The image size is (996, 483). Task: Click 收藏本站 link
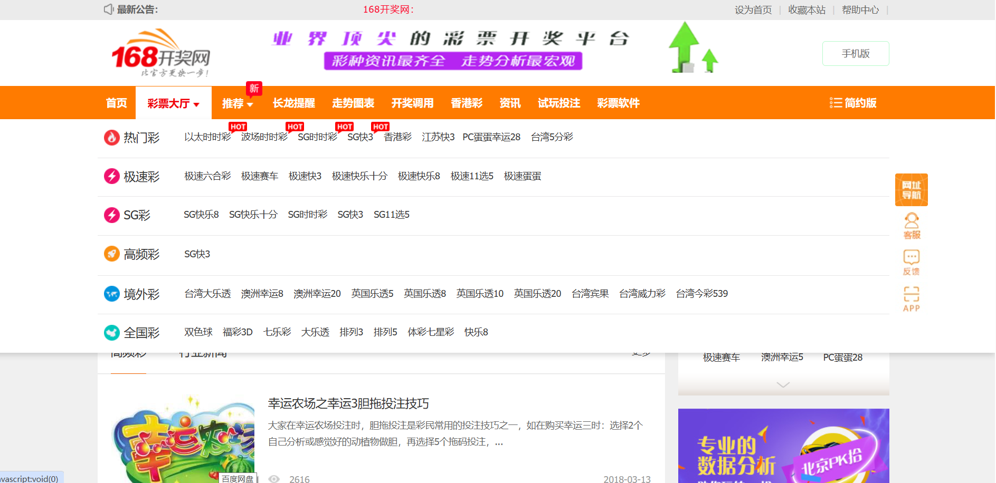tap(807, 10)
